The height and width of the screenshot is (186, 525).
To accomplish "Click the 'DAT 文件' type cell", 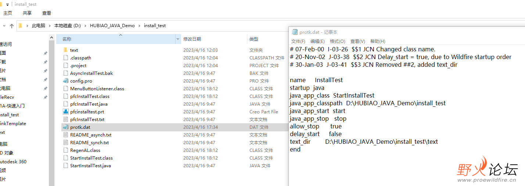I will 259,127.
